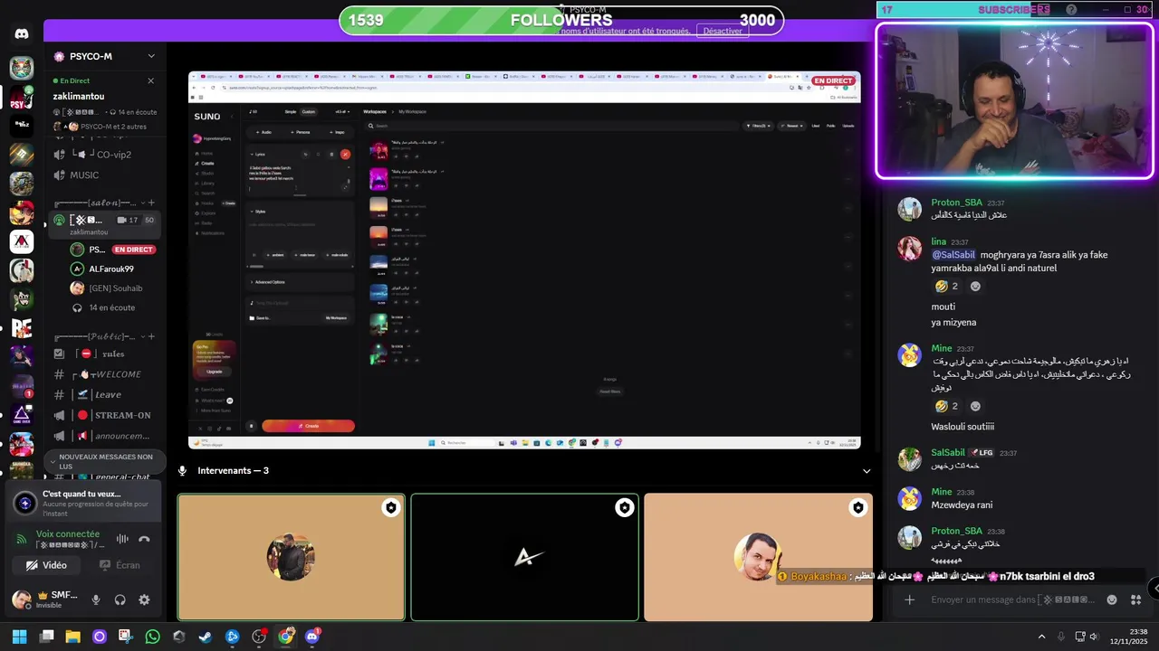Open lina's username in chat
The width and height of the screenshot is (1159, 651).
click(938, 241)
